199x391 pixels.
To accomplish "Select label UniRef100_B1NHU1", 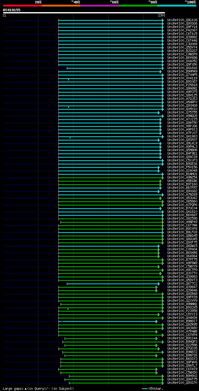I will [182, 174].
